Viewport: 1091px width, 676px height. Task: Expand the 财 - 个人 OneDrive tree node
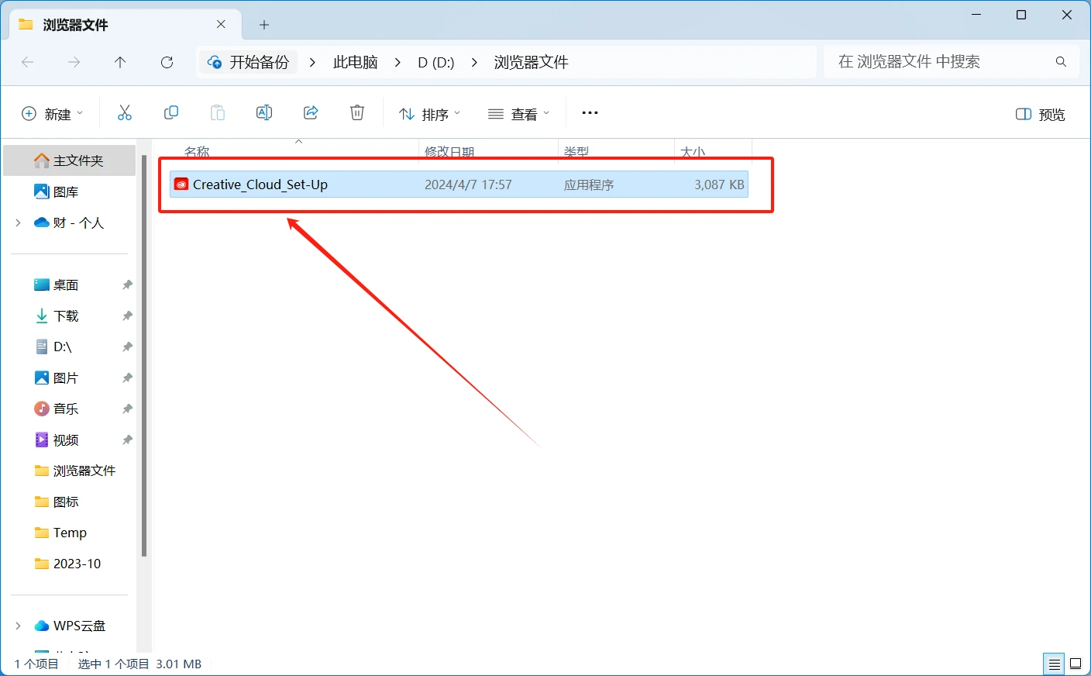click(x=18, y=223)
